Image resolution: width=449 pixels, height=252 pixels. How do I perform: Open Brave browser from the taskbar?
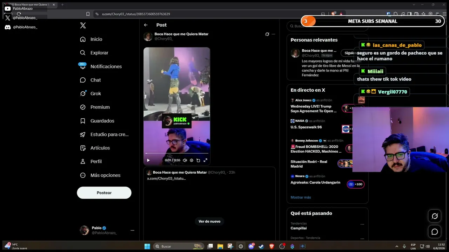click(272, 246)
